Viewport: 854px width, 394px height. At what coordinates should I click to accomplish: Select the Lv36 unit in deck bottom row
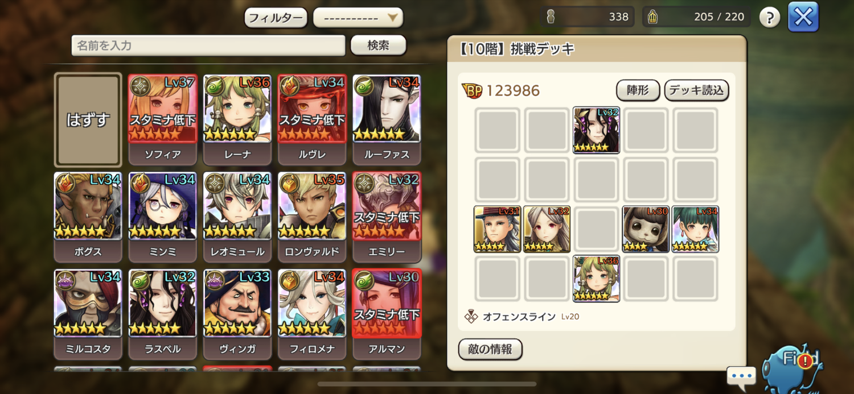pyautogui.click(x=596, y=279)
